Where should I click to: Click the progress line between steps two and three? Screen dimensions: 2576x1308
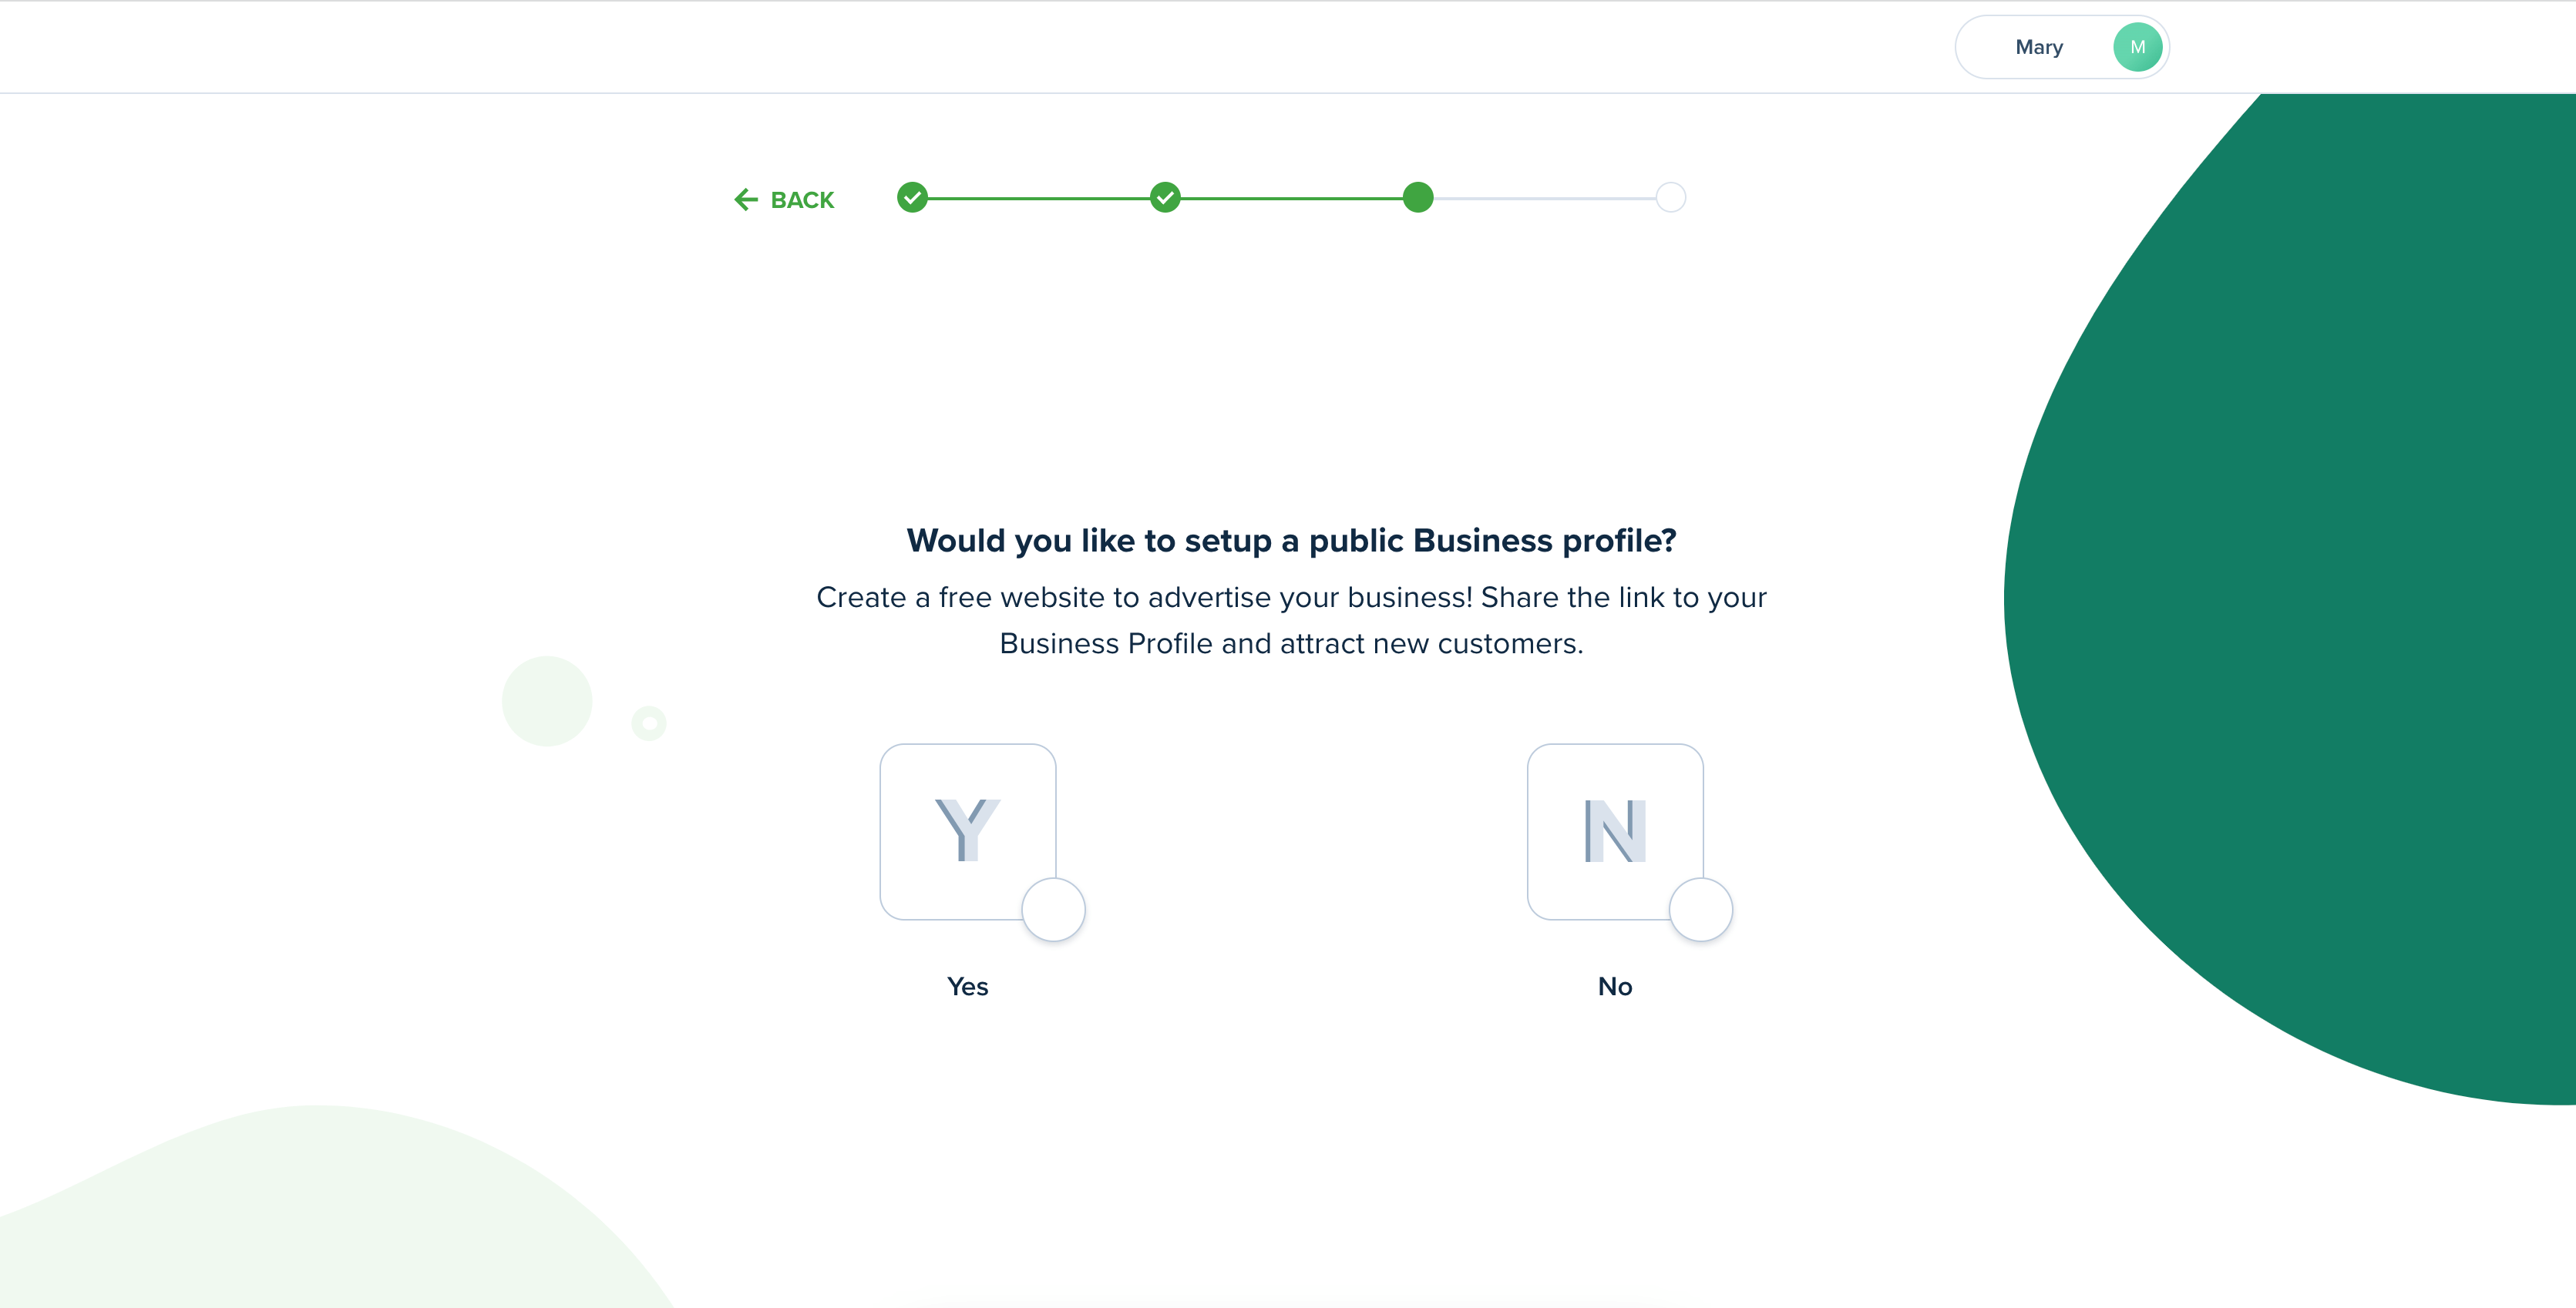click(1292, 199)
